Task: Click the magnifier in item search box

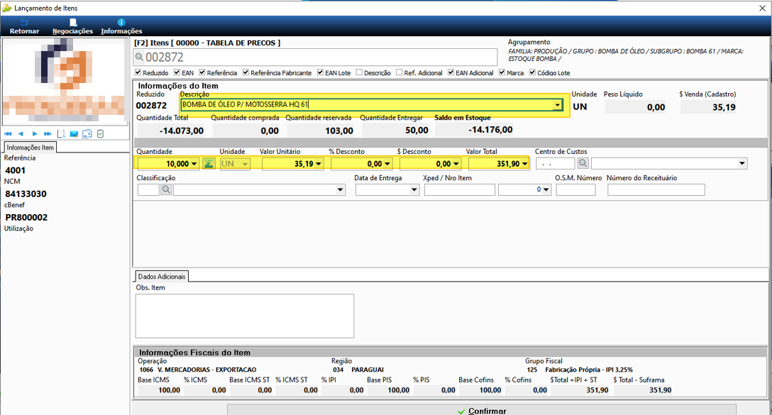Action: point(139,57)
